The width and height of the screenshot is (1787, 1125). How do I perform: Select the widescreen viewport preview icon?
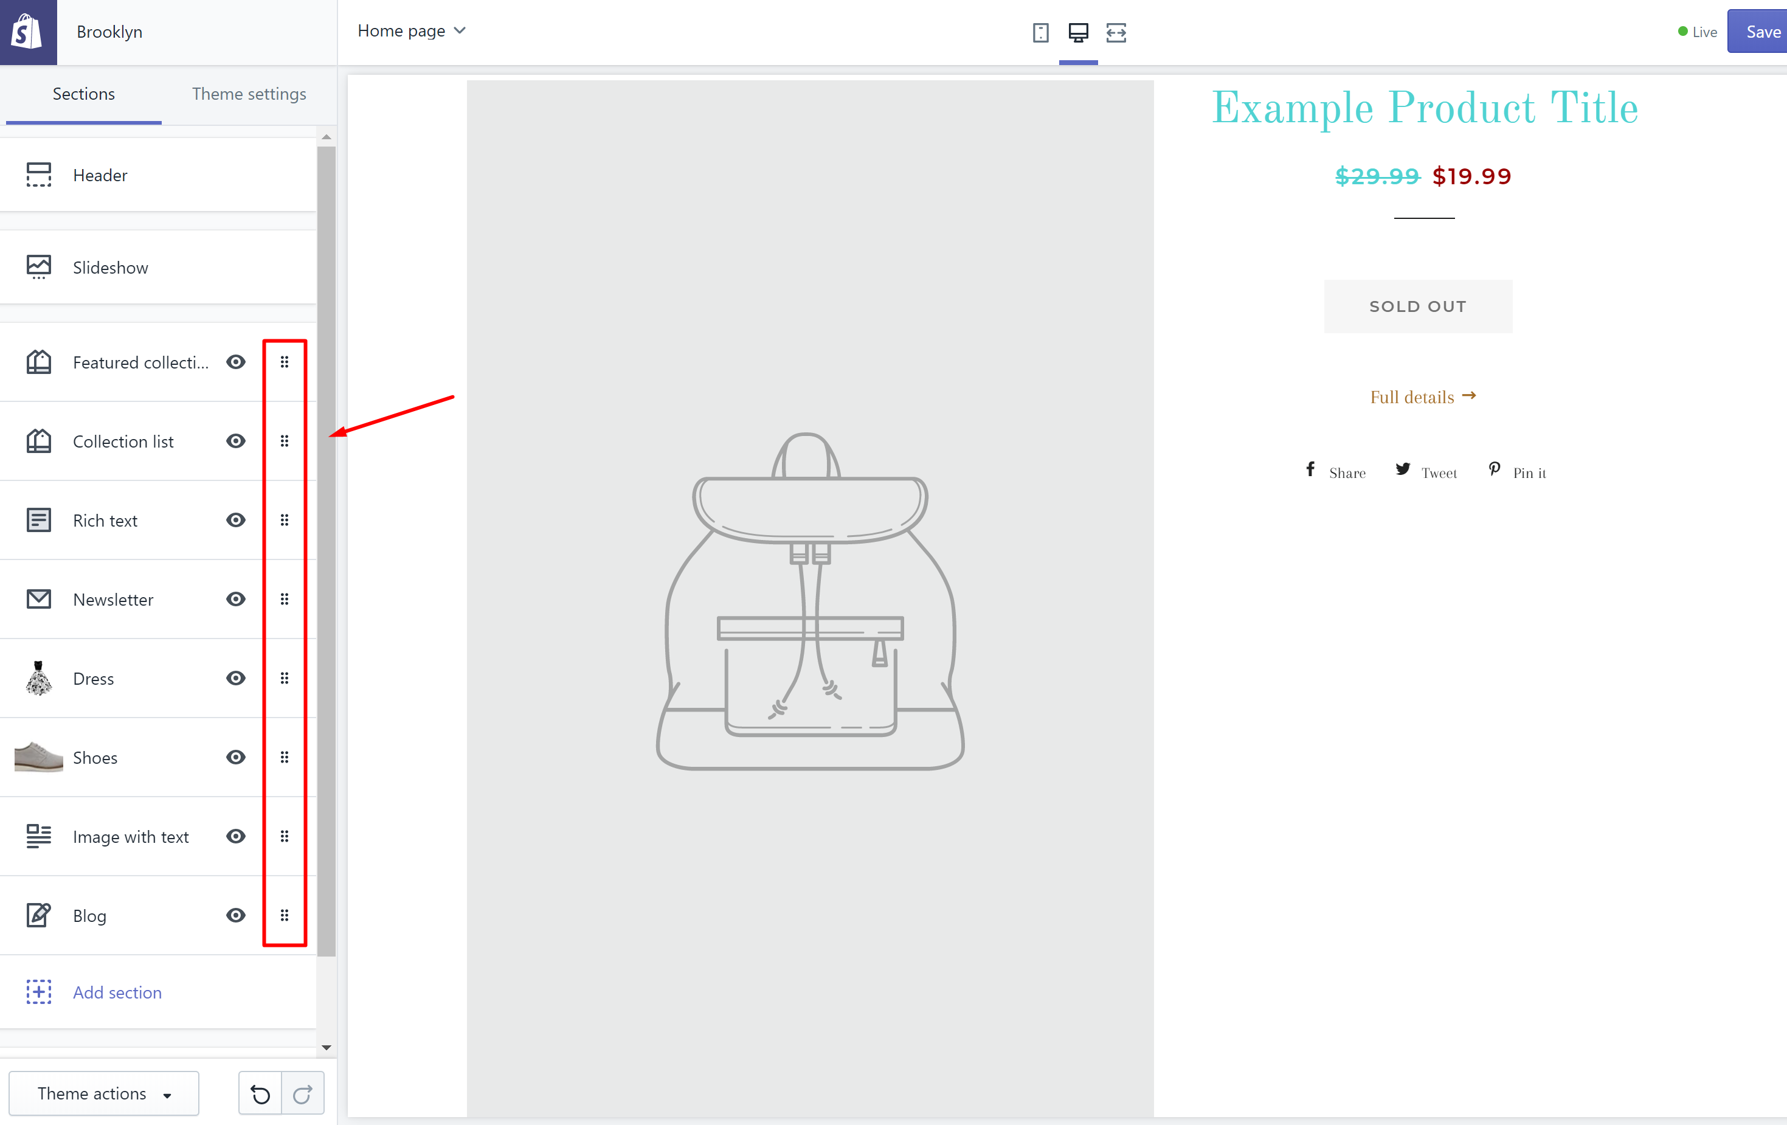[x=1116, y=31]
